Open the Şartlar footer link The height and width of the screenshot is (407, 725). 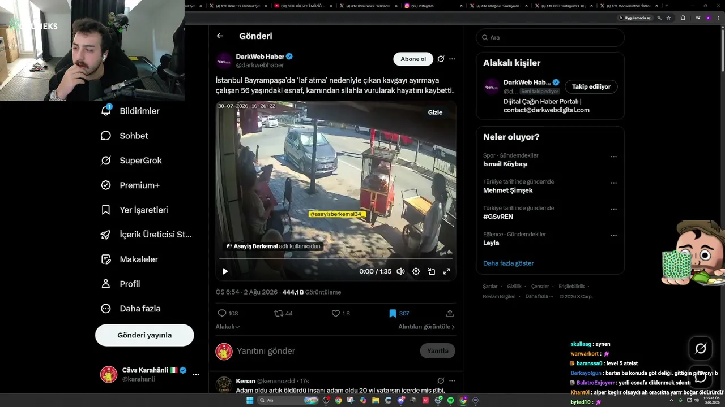491,287
